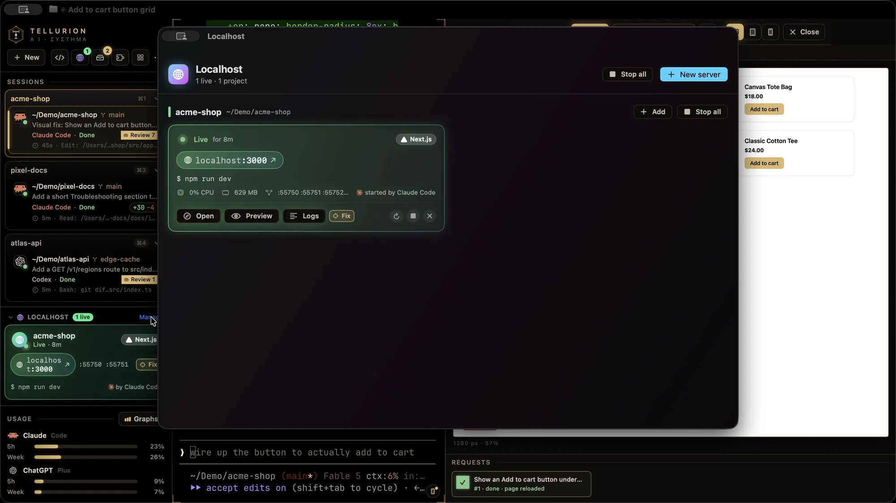896x503 pixels.
Task: Click the ChatGPT Week usage progress bar
Action: [86, 492]
